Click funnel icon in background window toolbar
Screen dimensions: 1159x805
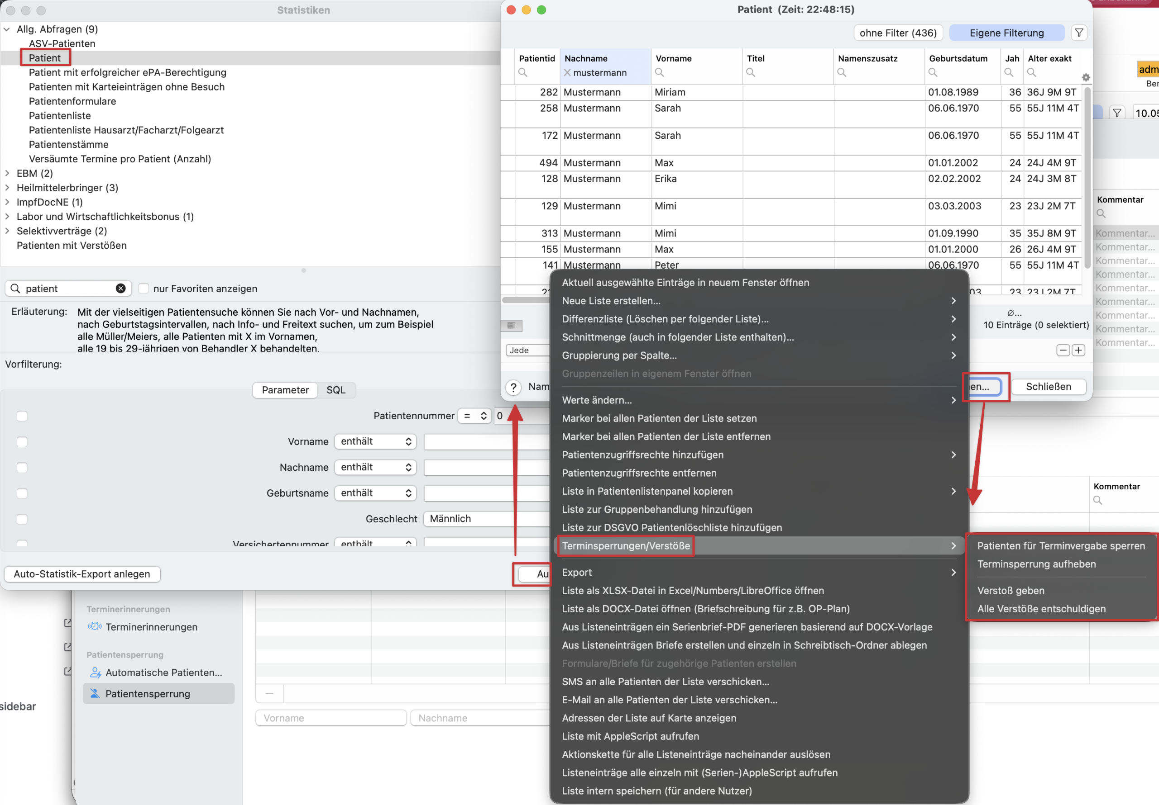click(1117, 113)
